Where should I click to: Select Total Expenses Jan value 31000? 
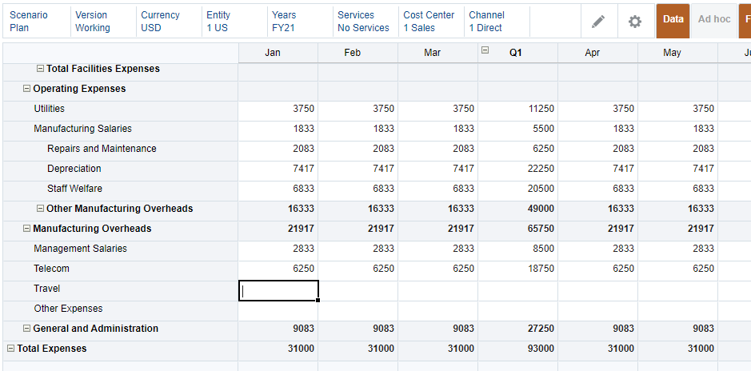point(278,351)
